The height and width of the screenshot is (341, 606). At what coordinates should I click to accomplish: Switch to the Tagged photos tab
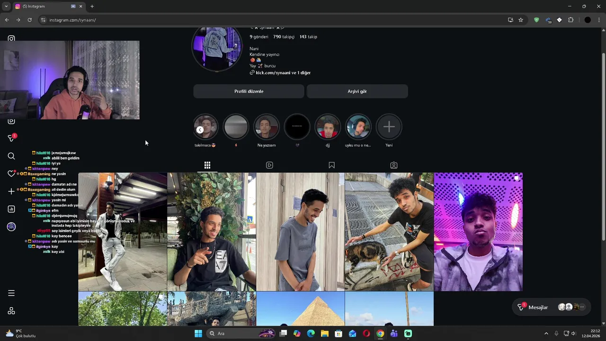tap(394, 165)
